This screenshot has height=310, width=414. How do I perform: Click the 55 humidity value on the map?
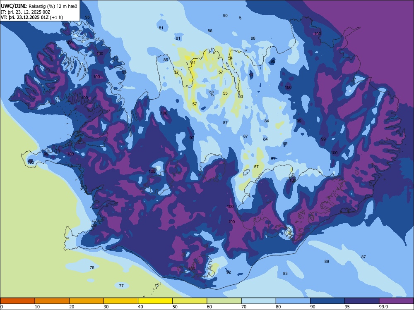pyautogui.click(x=225, y=93)
